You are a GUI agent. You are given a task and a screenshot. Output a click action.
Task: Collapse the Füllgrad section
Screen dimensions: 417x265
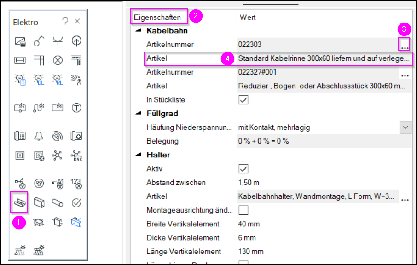coord(138,114)
